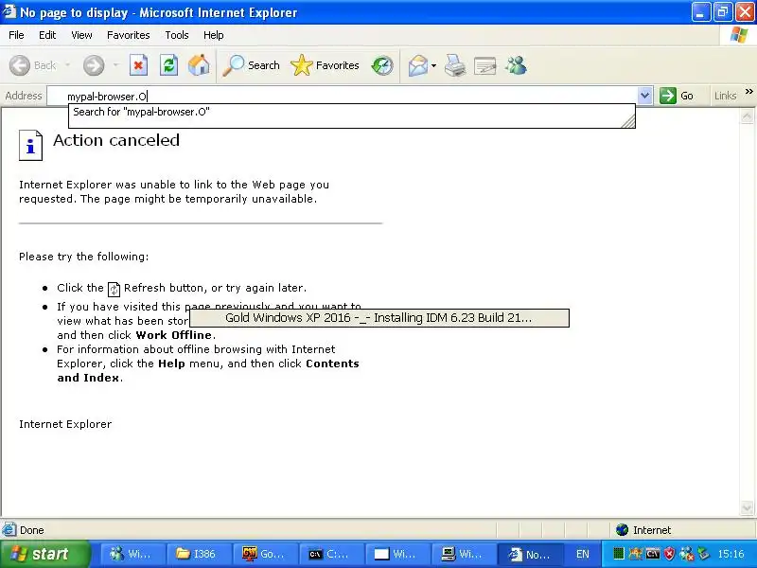Click the Action canceled heading

tap(116, 140)
